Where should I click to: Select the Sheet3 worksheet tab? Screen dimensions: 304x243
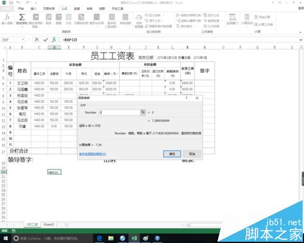pyautogui.click(x=49, y=225)
